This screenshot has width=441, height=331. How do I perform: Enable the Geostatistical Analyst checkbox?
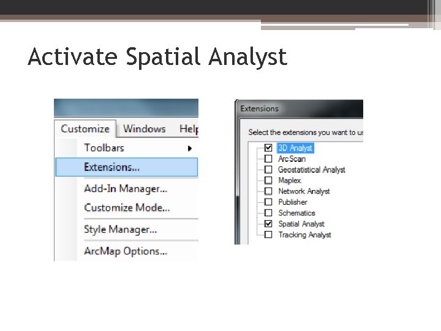268,169
